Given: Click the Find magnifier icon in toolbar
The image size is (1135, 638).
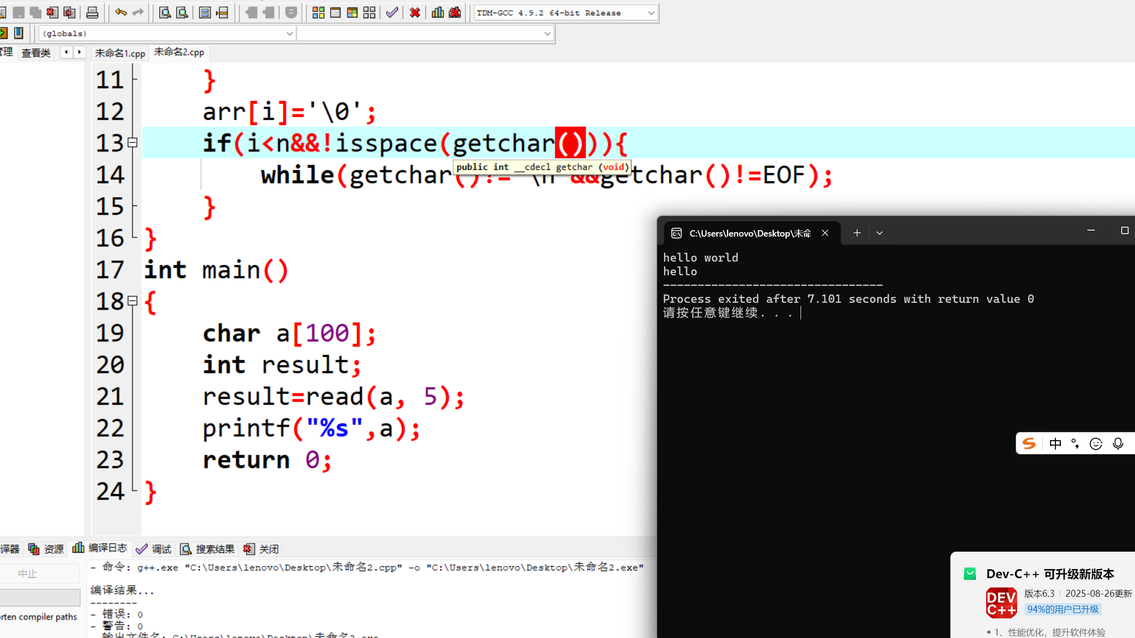Looking at the screenshot, I should click(x=165, y=13).
